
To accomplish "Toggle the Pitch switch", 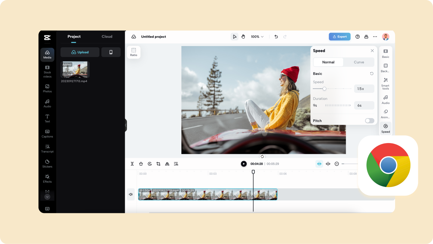I will 370,121.
